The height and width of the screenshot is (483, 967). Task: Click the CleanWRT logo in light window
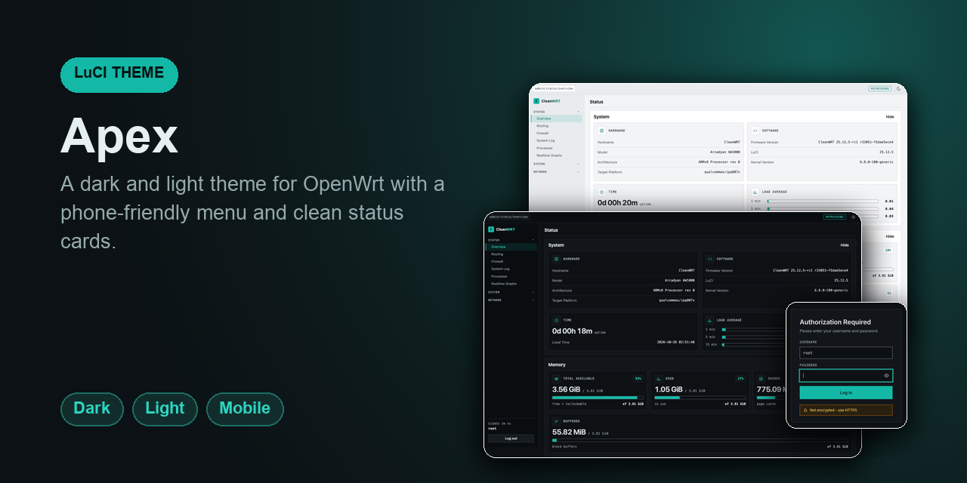[547, 100]
